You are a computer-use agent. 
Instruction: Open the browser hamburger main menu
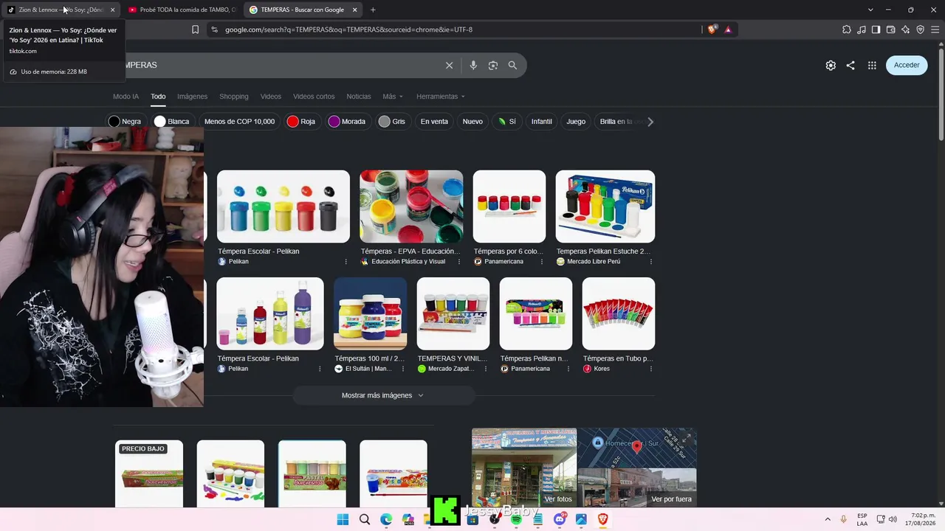935,29
